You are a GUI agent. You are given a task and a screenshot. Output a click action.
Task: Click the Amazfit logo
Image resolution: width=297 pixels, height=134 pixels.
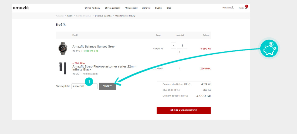pyautogui.click(x=21, y=8)
